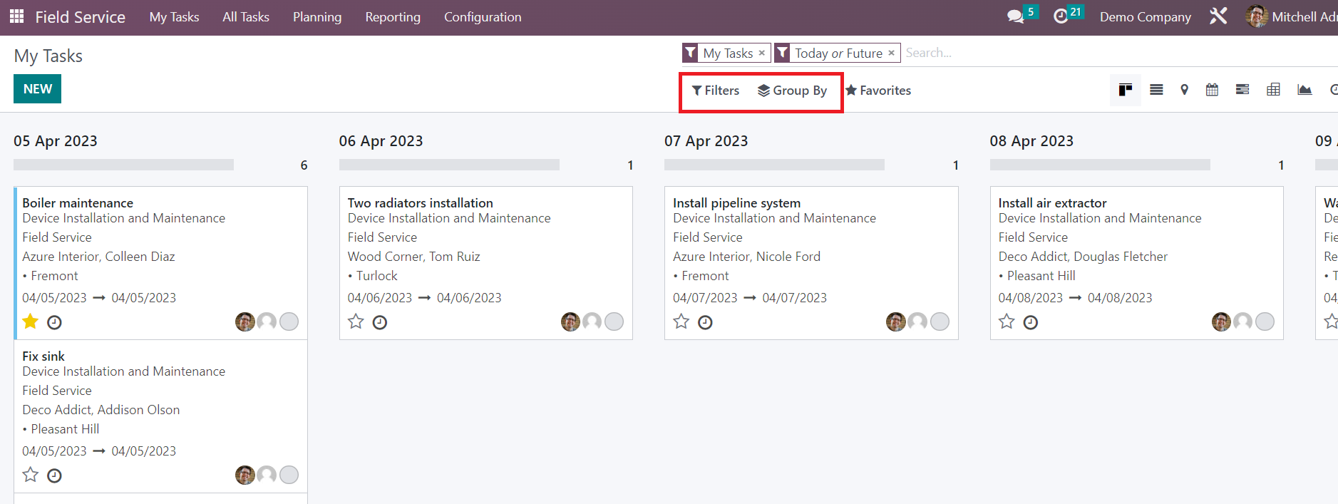Click Mitchell Admin user avatar
The image size is (1338, 504).
1256,16
